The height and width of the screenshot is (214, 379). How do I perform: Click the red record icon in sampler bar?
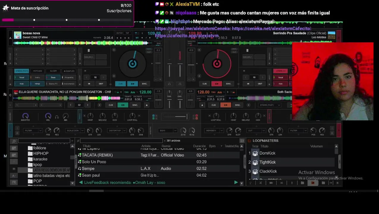[x=313, y=183]
